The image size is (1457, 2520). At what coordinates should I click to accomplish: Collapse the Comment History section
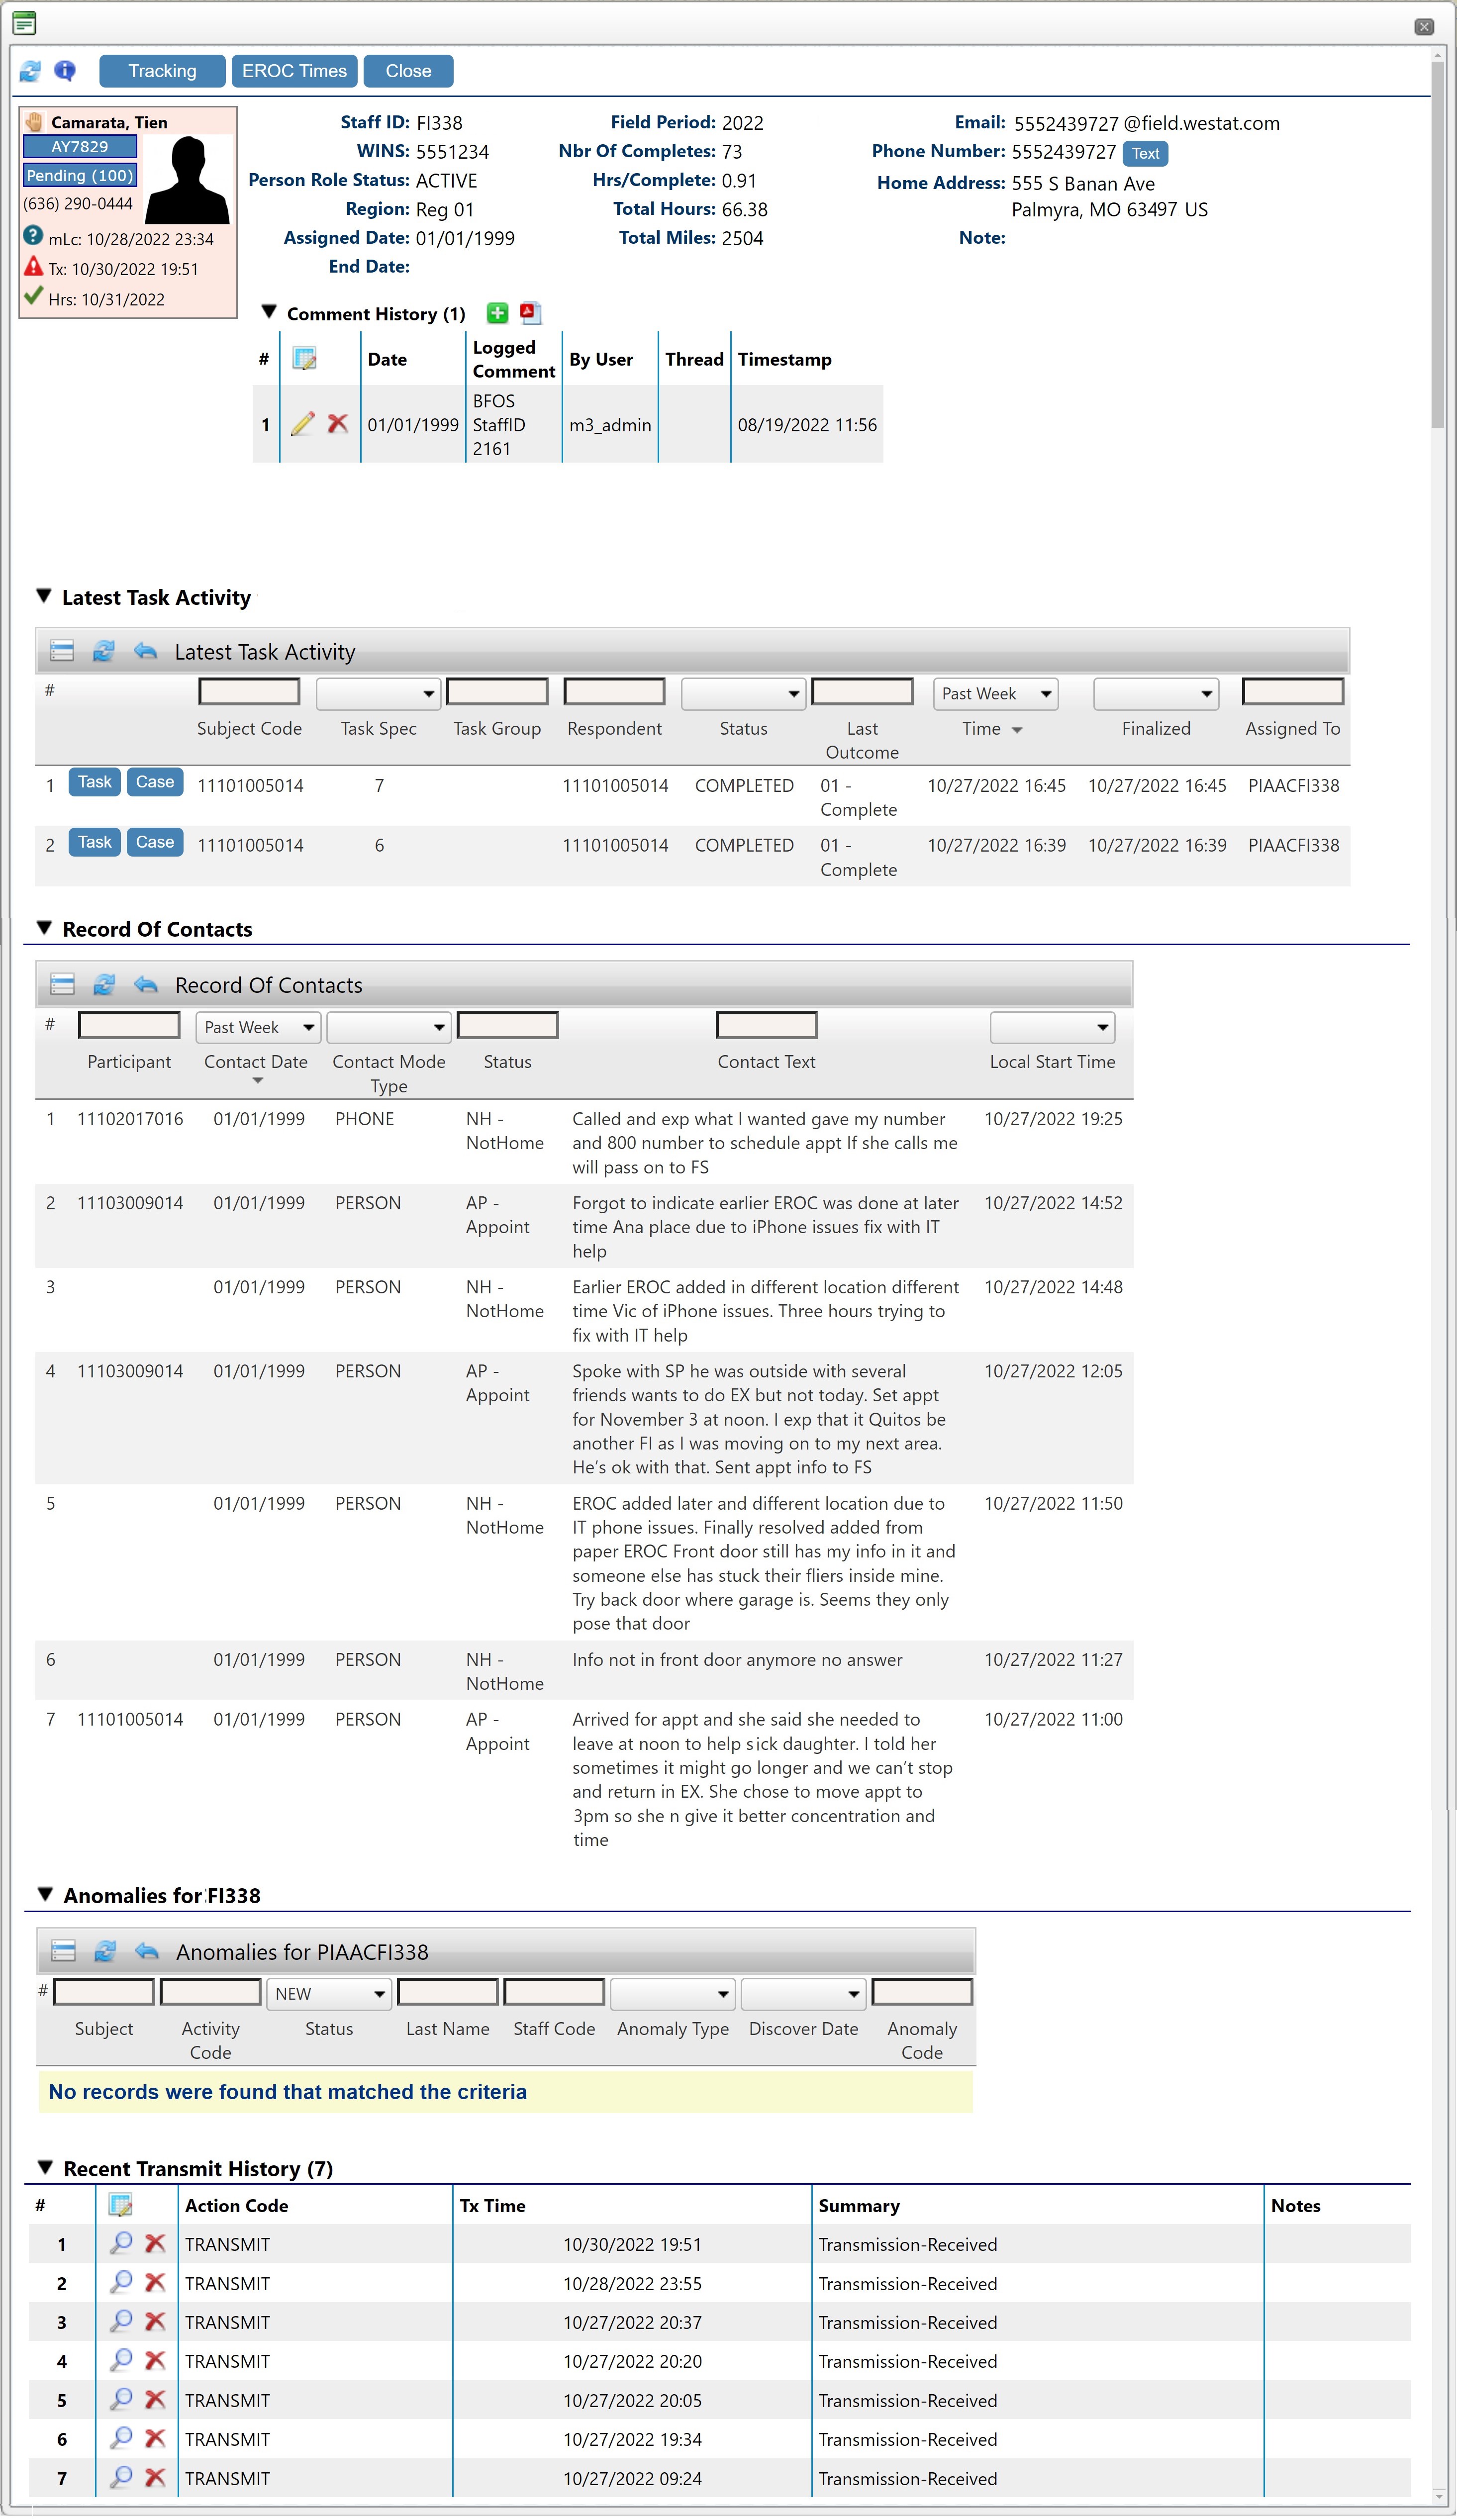(x=269, y=312)
